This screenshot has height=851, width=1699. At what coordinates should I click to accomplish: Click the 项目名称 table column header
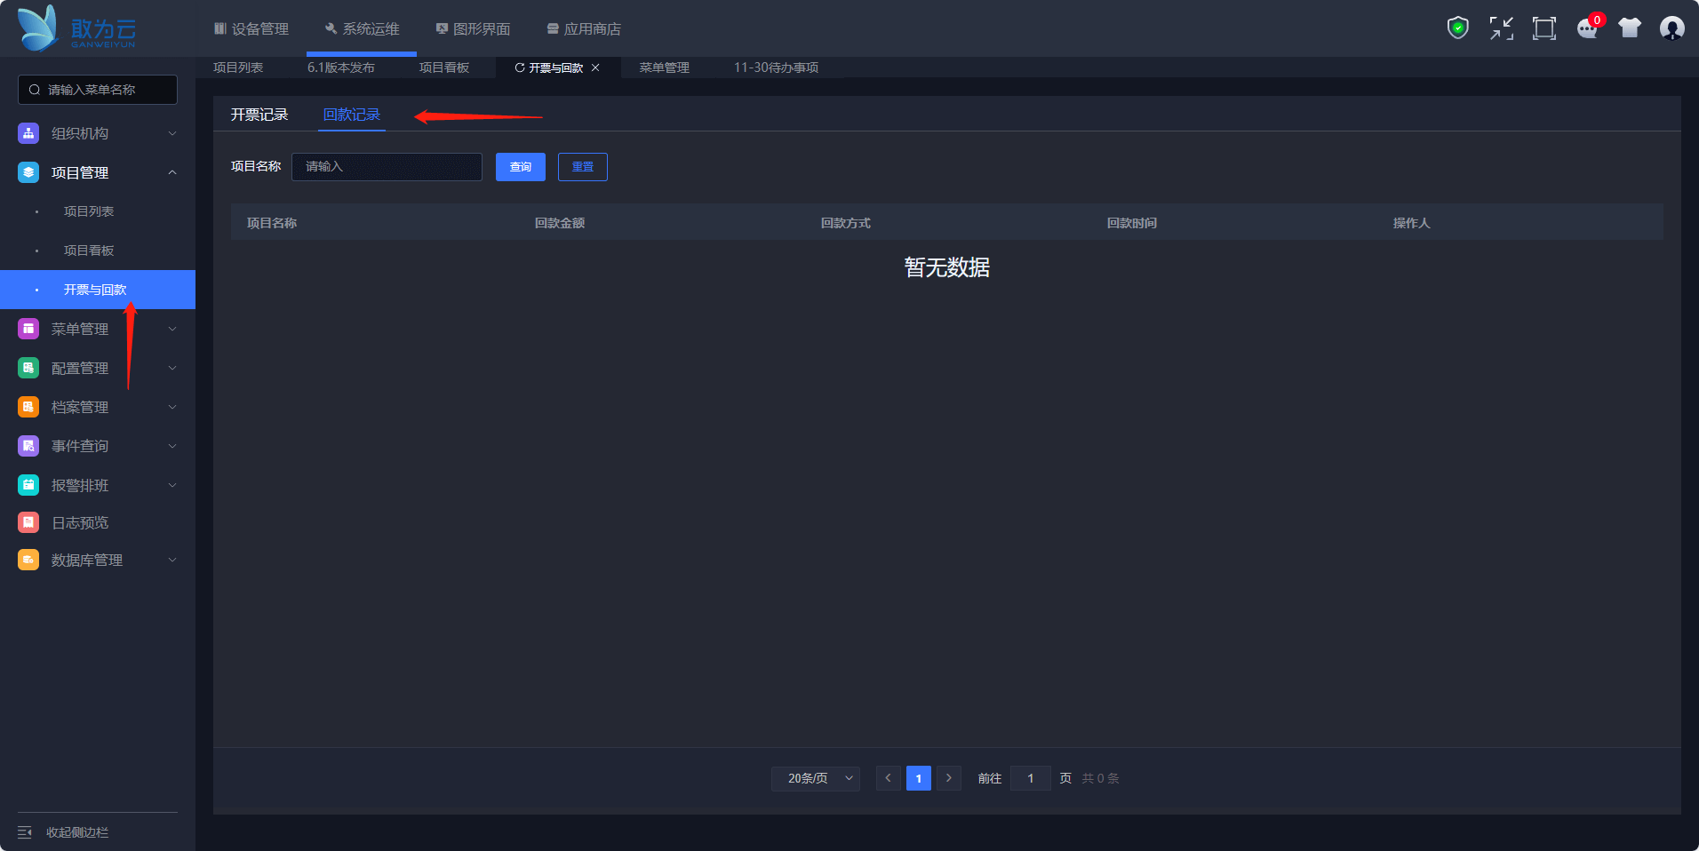tap(272, 223)
